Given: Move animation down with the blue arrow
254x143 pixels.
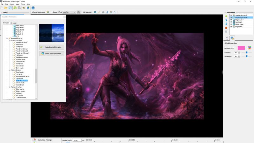Looking at the screenshot, I should [226, 24].
